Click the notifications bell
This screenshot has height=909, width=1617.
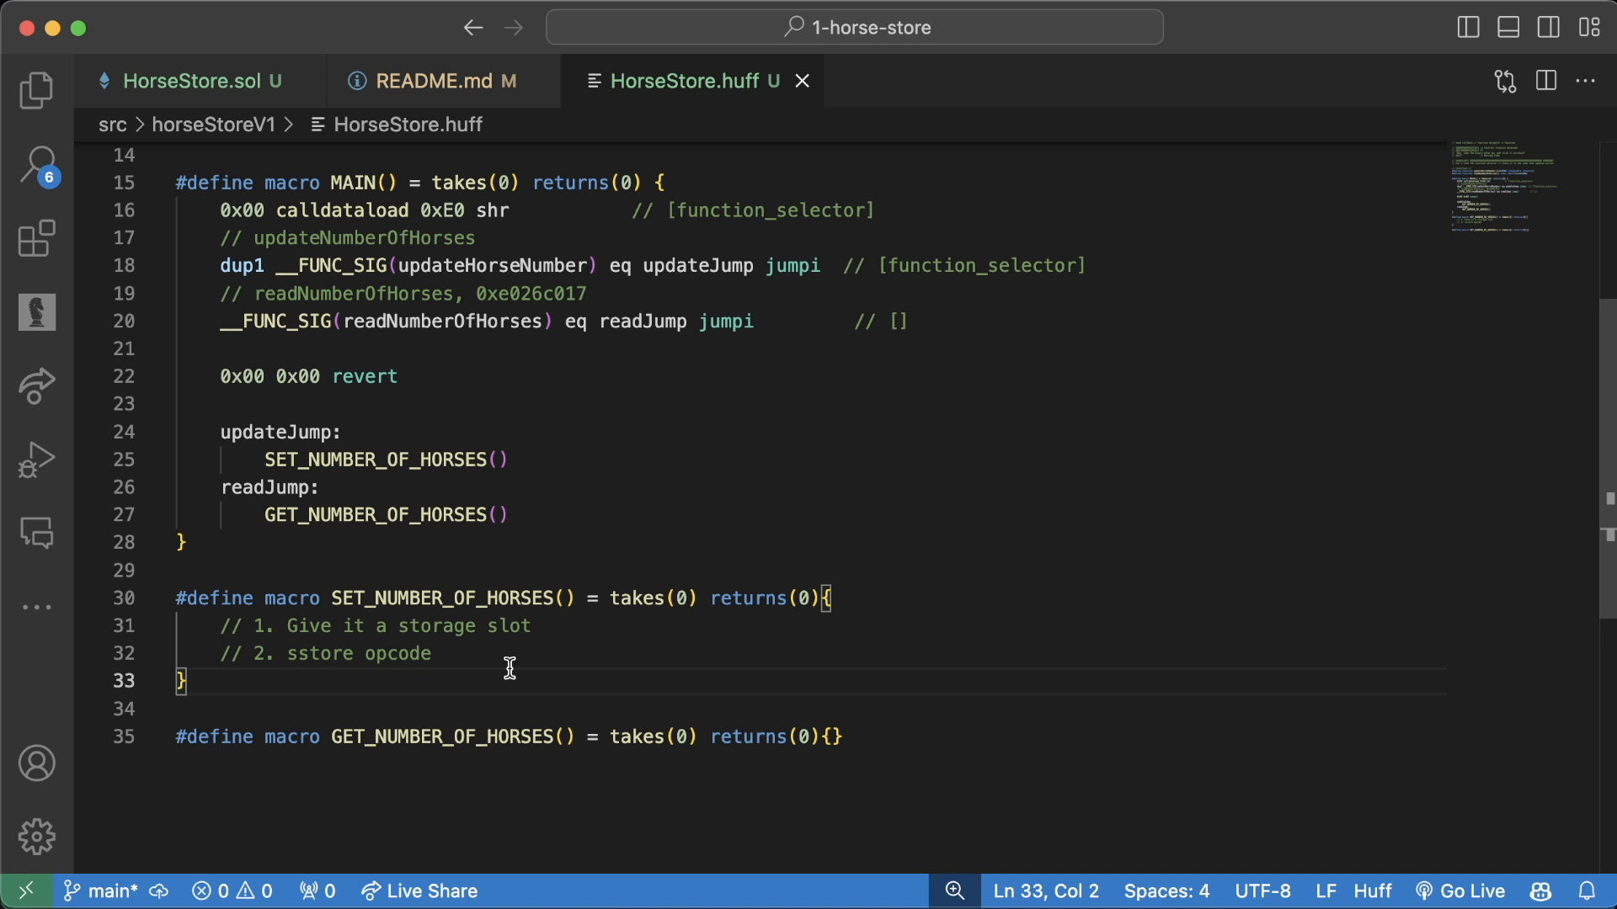coord(1587,890)
